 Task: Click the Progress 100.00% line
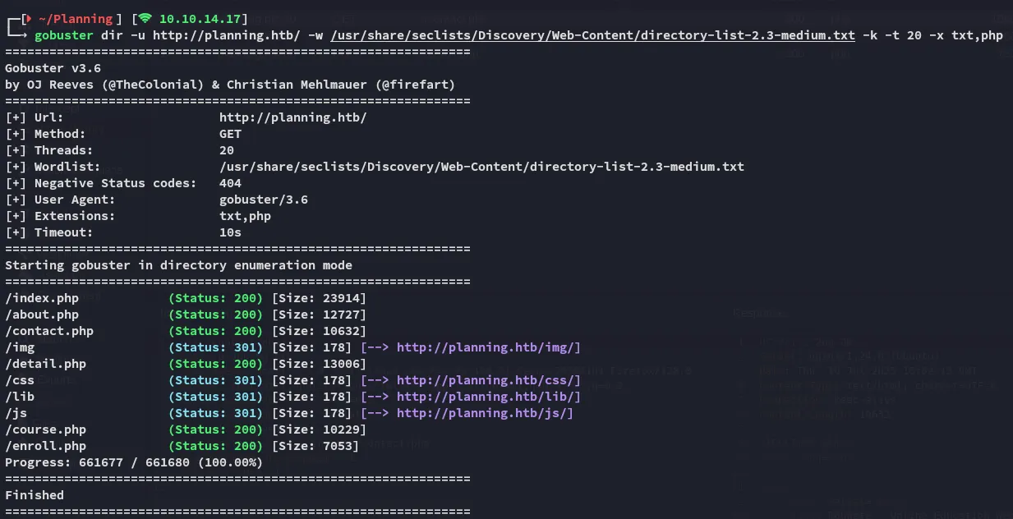tap(134, 462)
